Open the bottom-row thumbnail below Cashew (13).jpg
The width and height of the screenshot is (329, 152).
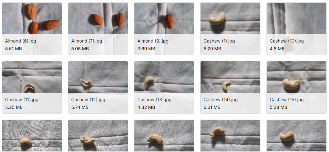pos(164,136)
